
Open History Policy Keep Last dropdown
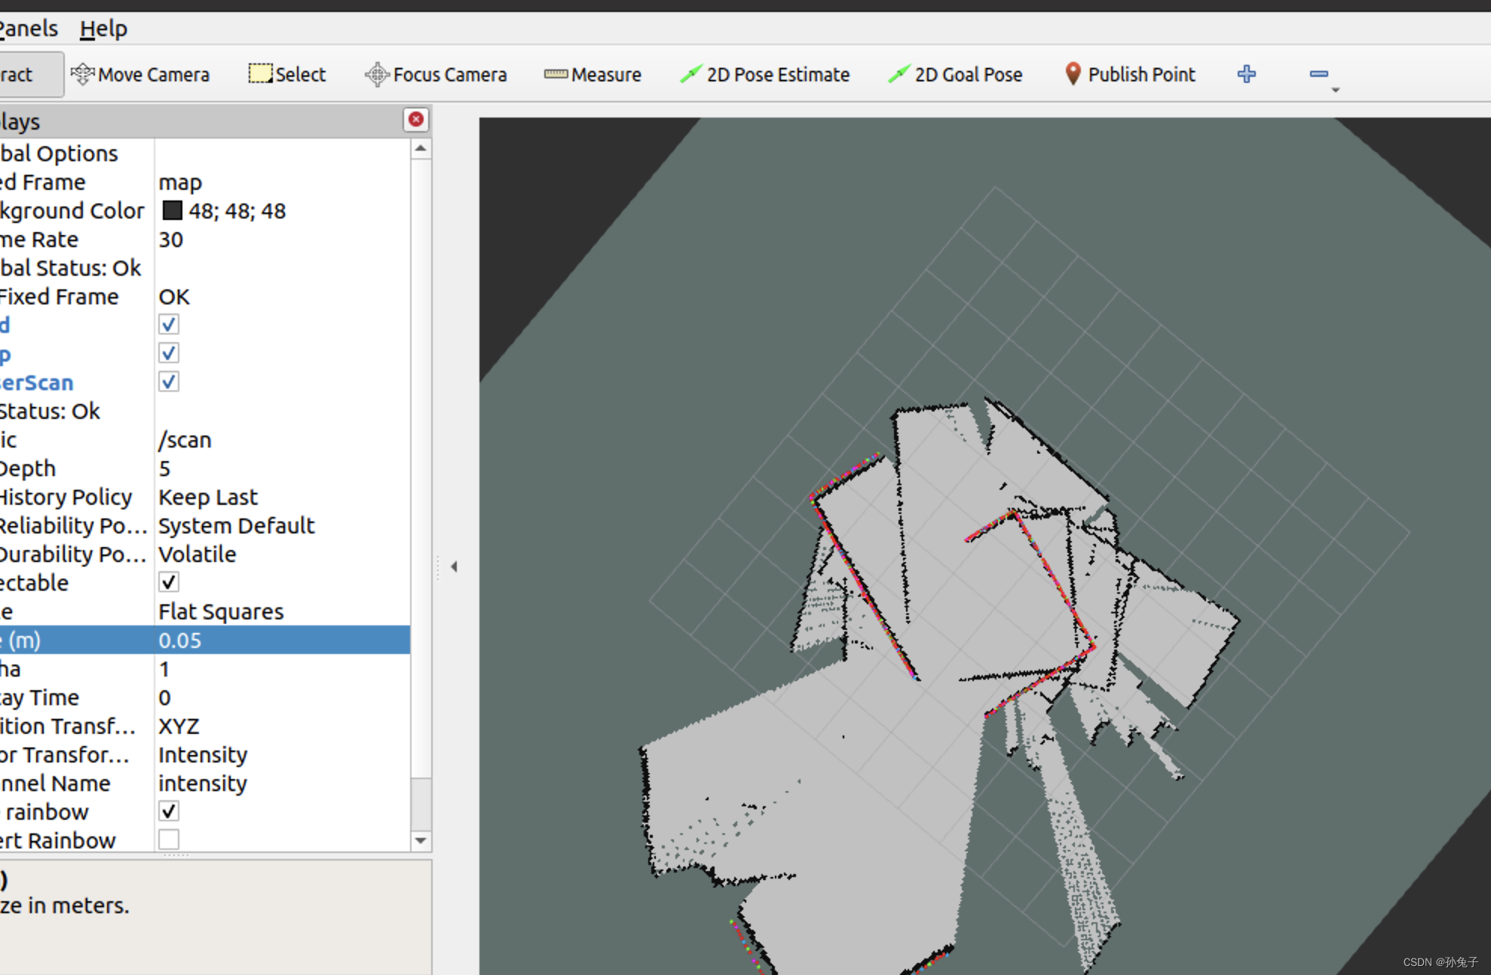click(x=207, y=497)
